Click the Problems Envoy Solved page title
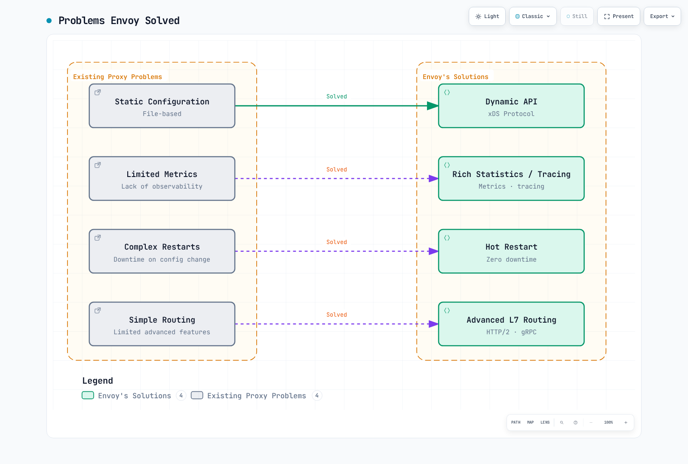 pyautogui.click(x=119, y=21)
